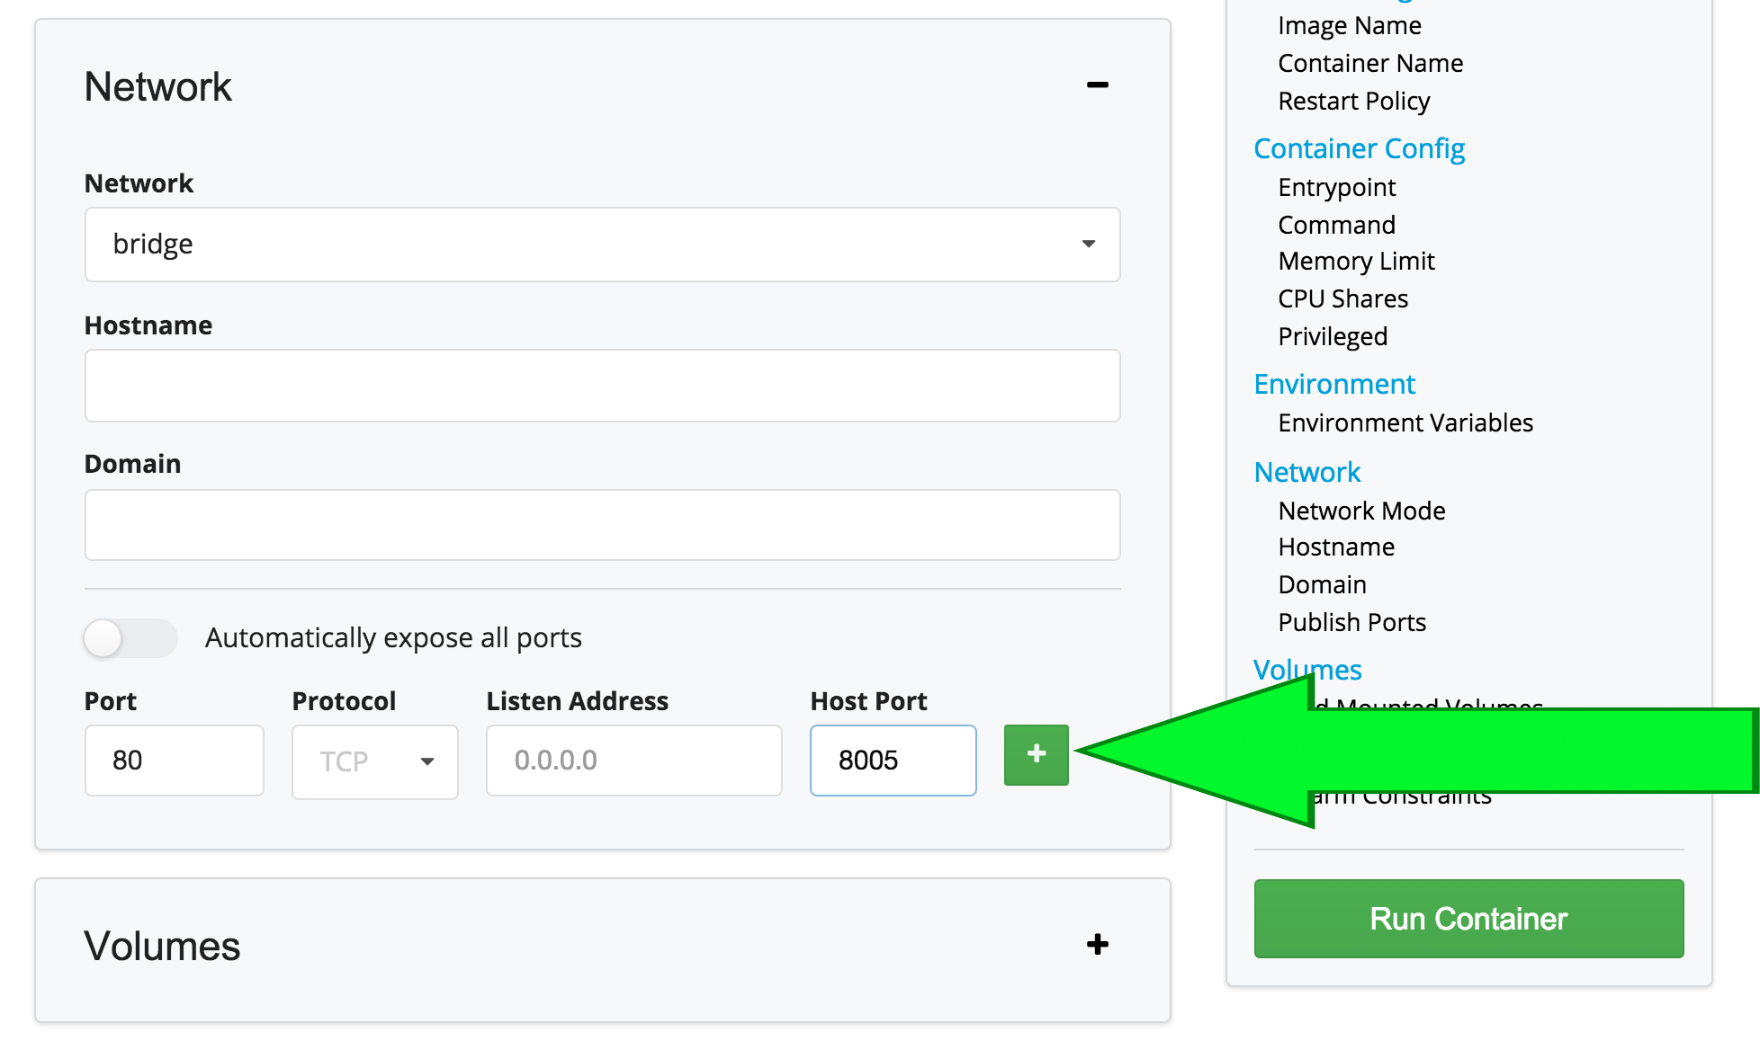
Task: Open the bridge network dropdown
Action: coord(602,245)
